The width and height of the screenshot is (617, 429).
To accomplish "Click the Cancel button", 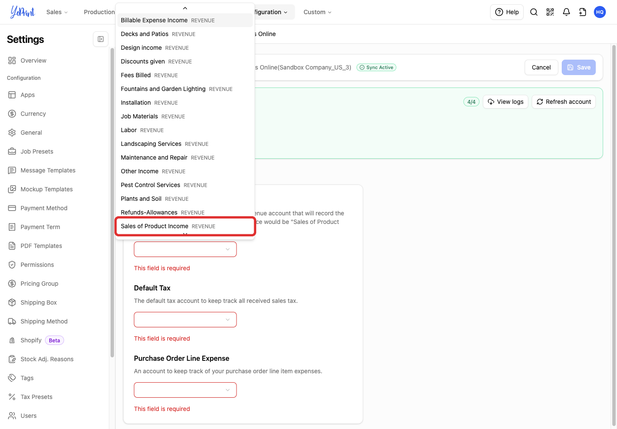I will click(541, 67).
